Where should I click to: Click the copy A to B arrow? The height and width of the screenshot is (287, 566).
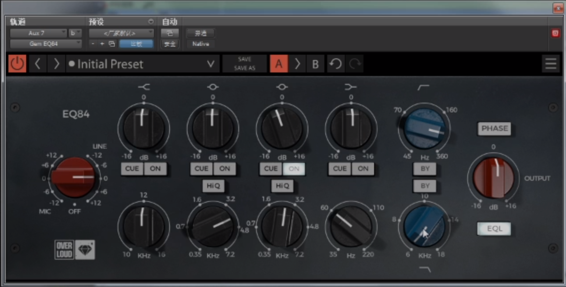(297, 64)
